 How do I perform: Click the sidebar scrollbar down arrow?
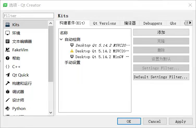[x=51, y=113]
